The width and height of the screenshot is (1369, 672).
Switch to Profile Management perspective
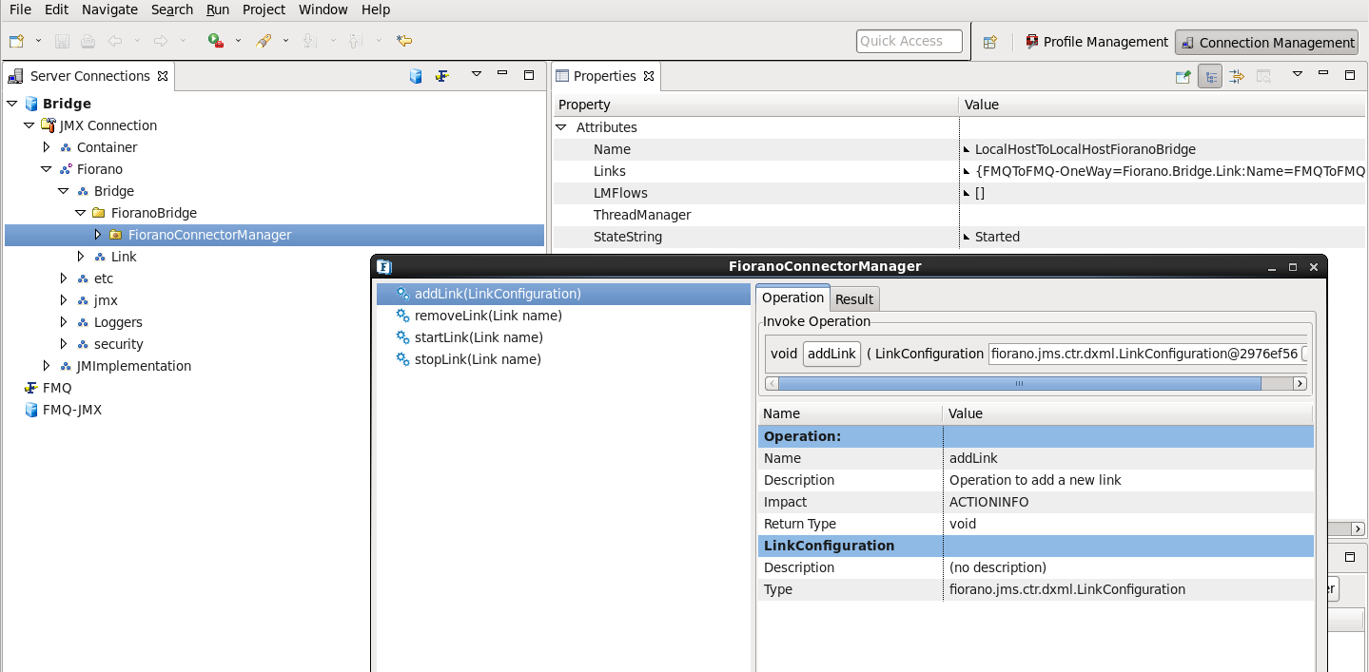1097,42
